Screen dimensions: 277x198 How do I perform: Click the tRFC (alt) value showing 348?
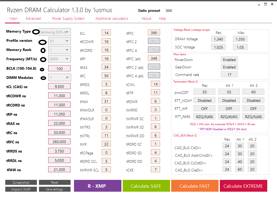pyautogui.click(x=154, y=58)
